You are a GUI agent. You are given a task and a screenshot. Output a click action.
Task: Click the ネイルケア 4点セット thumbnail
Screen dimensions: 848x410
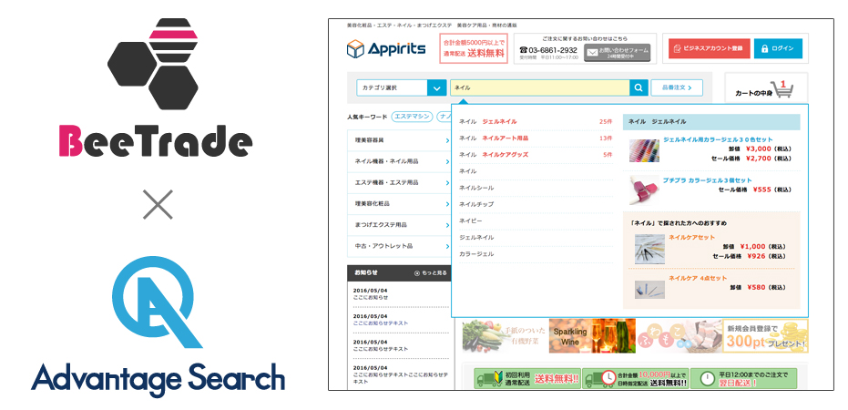pyautogui.click(x=649, y=290)
